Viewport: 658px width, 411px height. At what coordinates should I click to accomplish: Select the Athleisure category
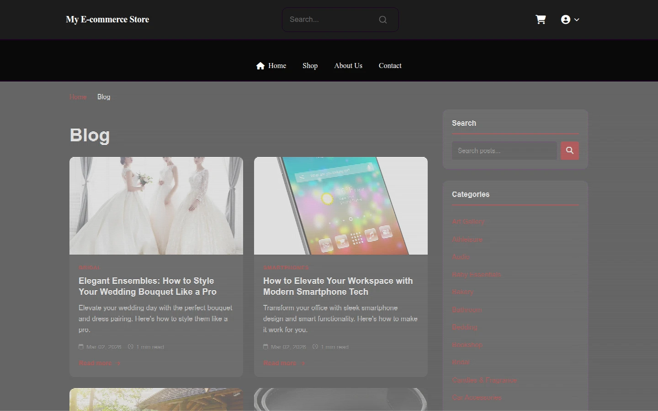click(x=467, y=239)
